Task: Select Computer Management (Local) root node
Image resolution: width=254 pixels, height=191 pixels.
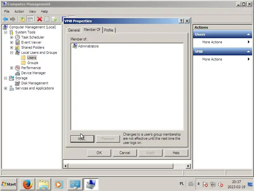Action: (x=33, y=27)
